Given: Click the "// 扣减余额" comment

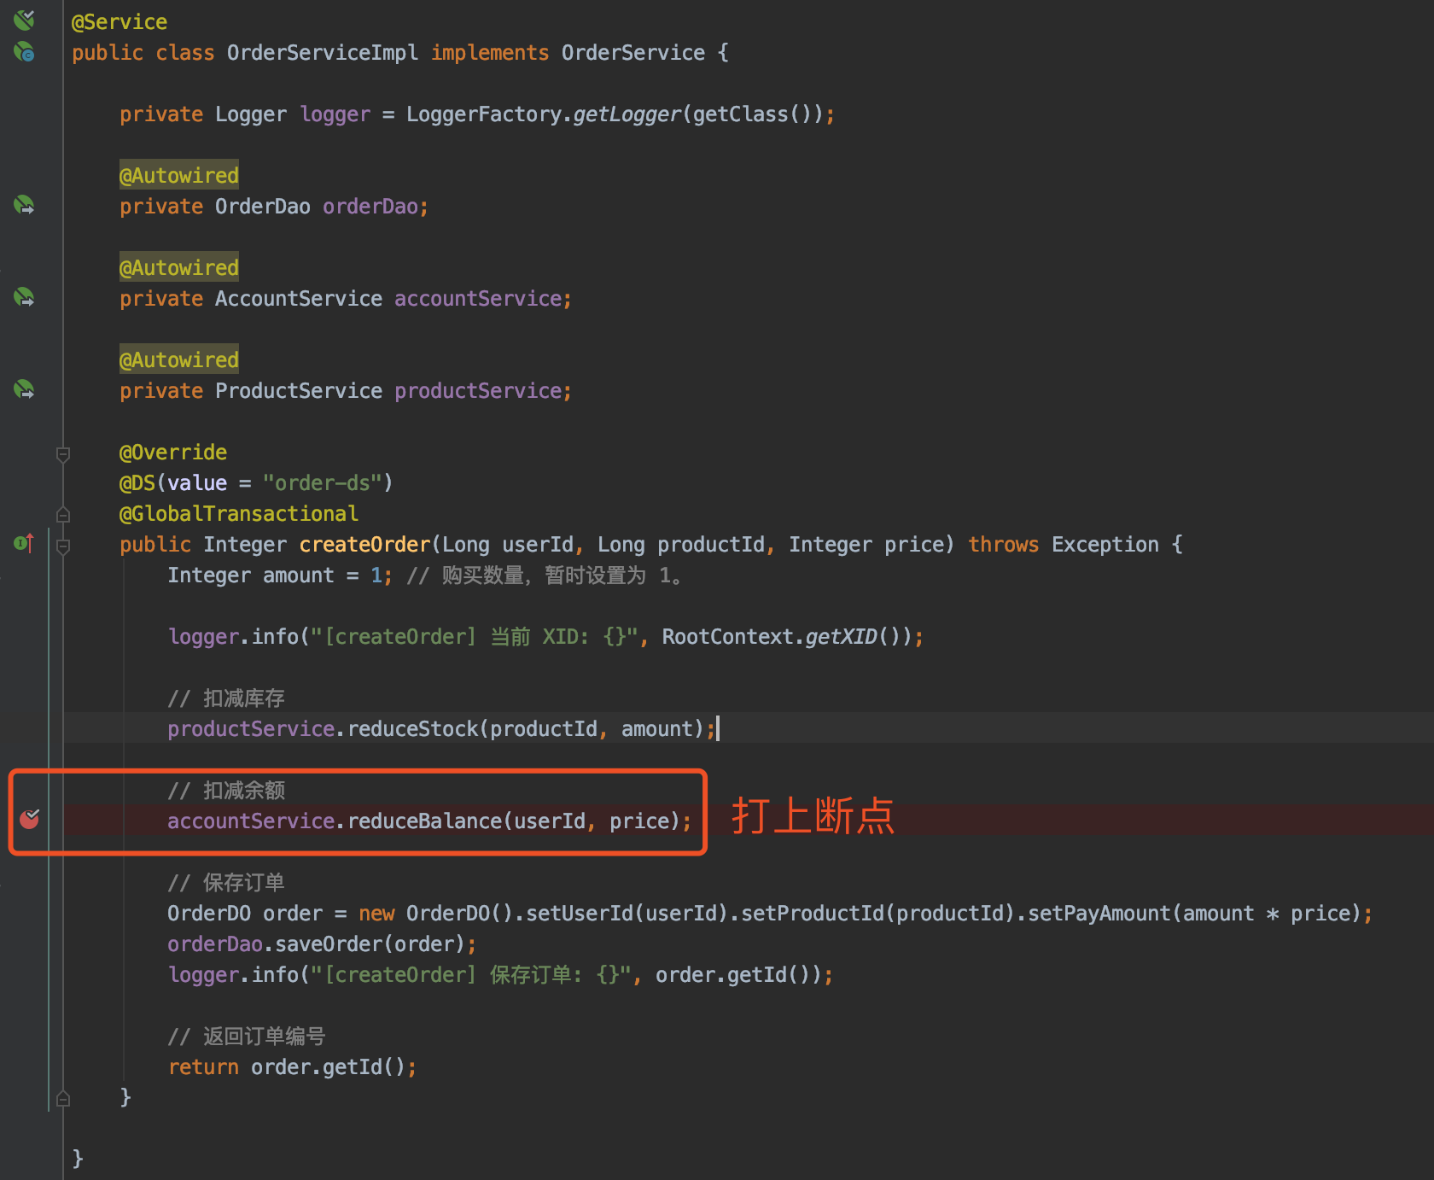Looking at the screenshot, I should click(226, 790).
